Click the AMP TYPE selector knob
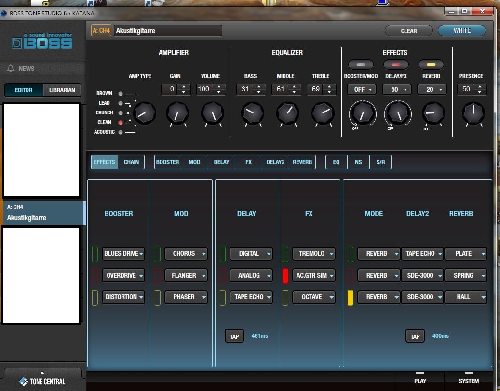500x391 pixels. pos(145,113)
